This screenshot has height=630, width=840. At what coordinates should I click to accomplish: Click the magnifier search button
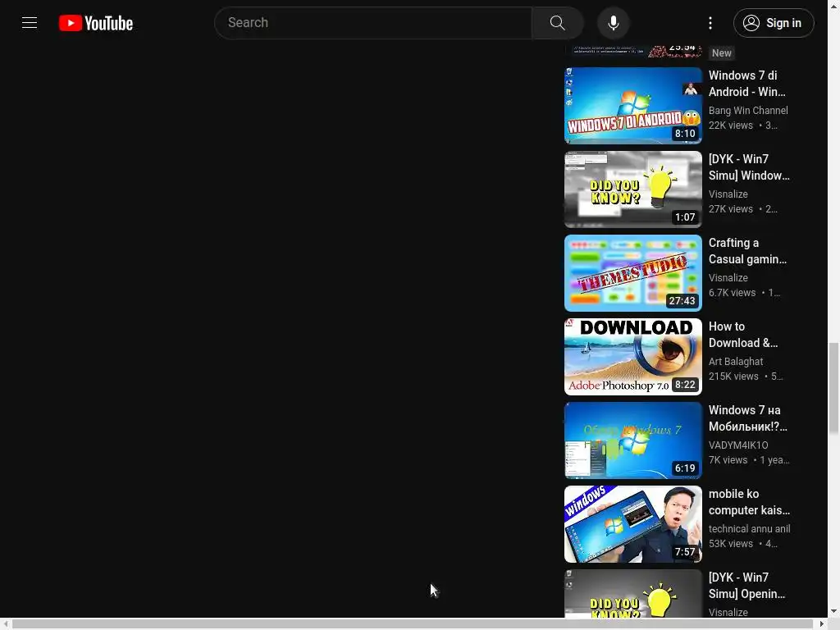557,23
